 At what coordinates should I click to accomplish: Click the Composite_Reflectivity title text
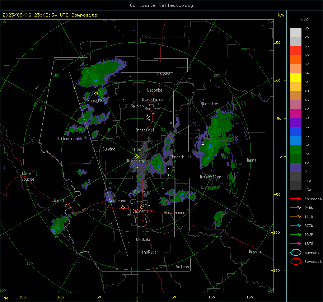pyautogui.click(x=161, y=5)
